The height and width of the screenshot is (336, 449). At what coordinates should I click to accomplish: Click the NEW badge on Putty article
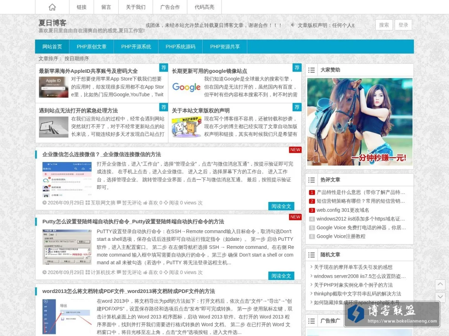click(x=295, y=217)
